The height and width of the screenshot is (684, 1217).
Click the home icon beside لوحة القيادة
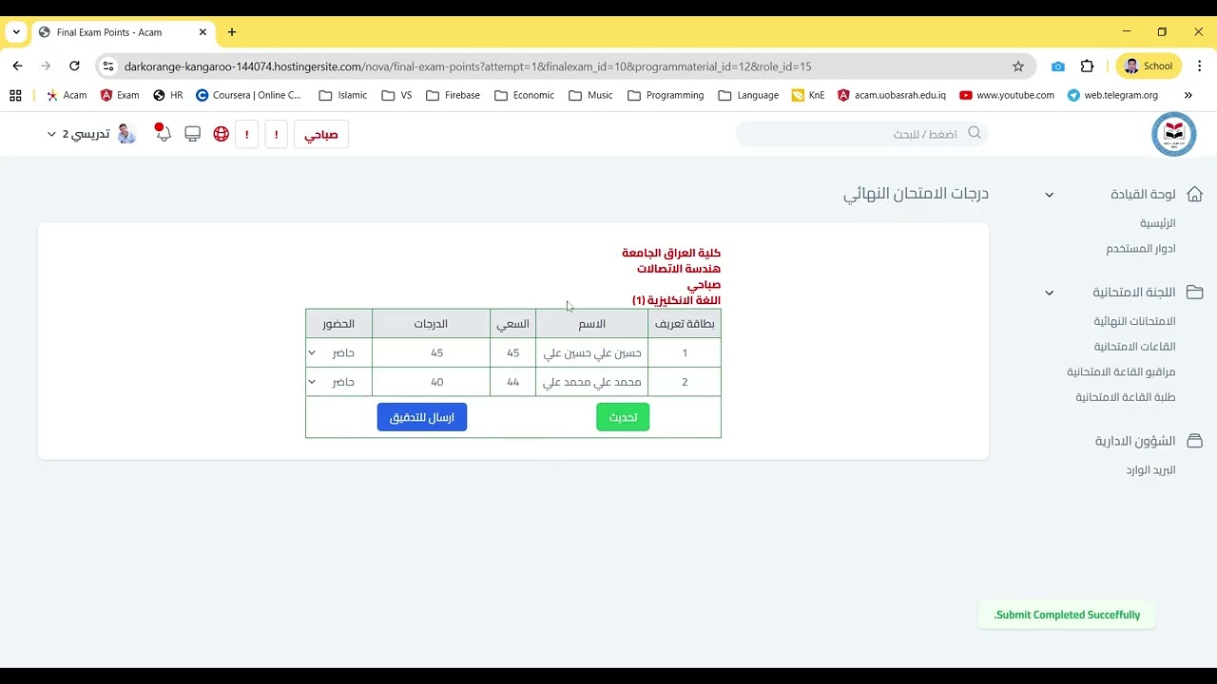[1195, 194]
